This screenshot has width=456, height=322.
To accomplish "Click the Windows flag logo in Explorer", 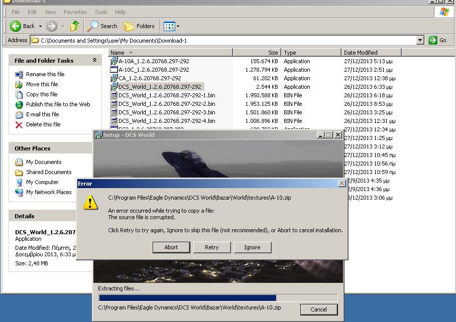I will (444, 12).
